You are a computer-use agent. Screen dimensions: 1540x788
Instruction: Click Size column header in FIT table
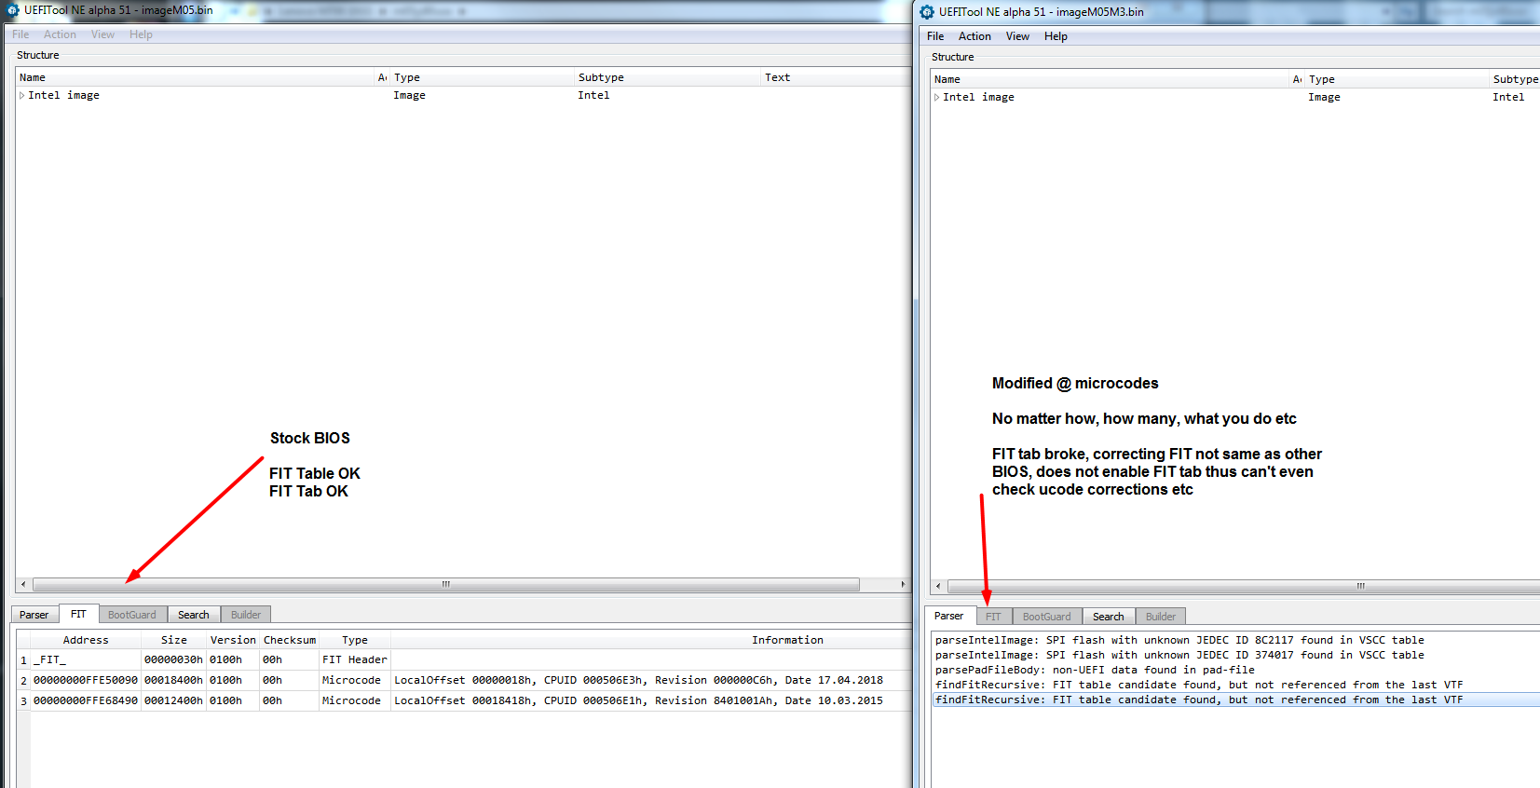(x=173, y=640)
